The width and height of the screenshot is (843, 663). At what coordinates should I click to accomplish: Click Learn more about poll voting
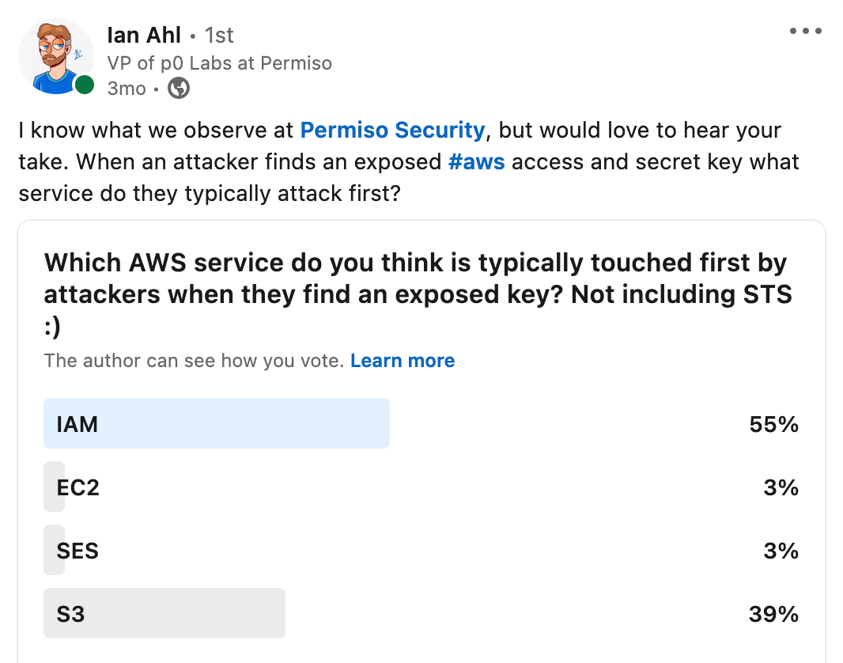[403, 361]
